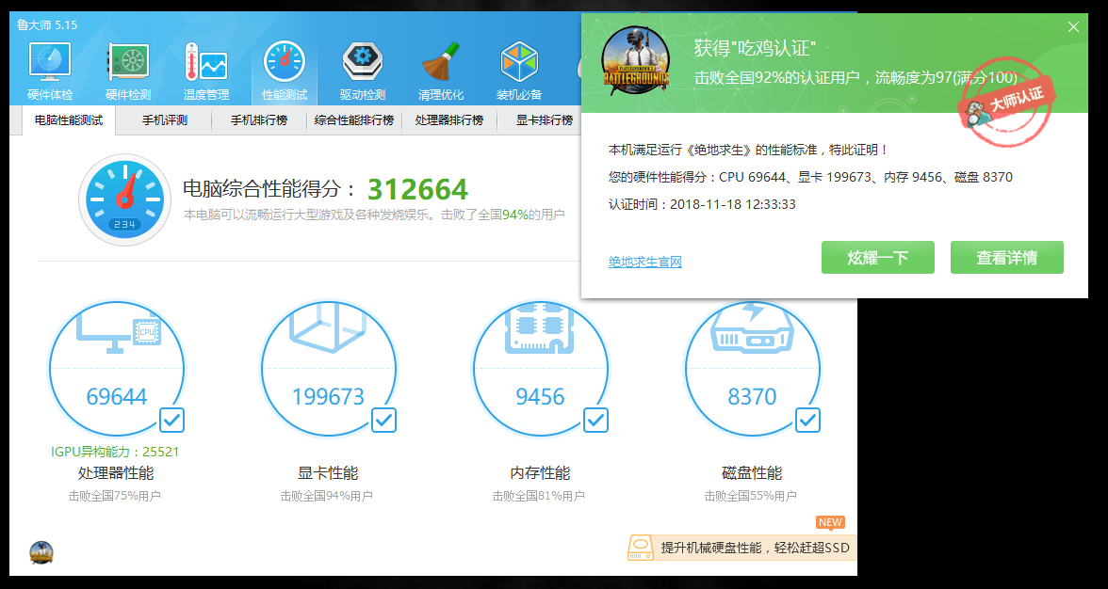Click 击败全国75%用户 text
The image size is (1108, 589).
click(x=115, y=496)
